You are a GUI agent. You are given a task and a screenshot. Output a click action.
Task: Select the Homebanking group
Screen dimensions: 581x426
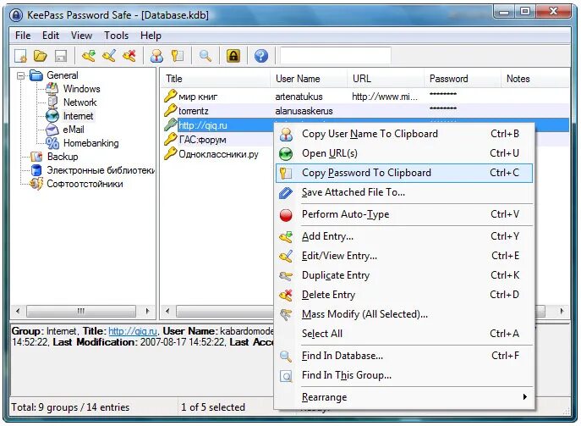(x=90, y=143)
